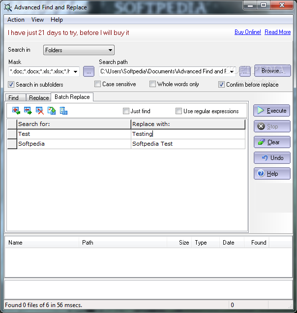Click the Browse... button
The height and width of the screenshot is (313, 297).
272,71
